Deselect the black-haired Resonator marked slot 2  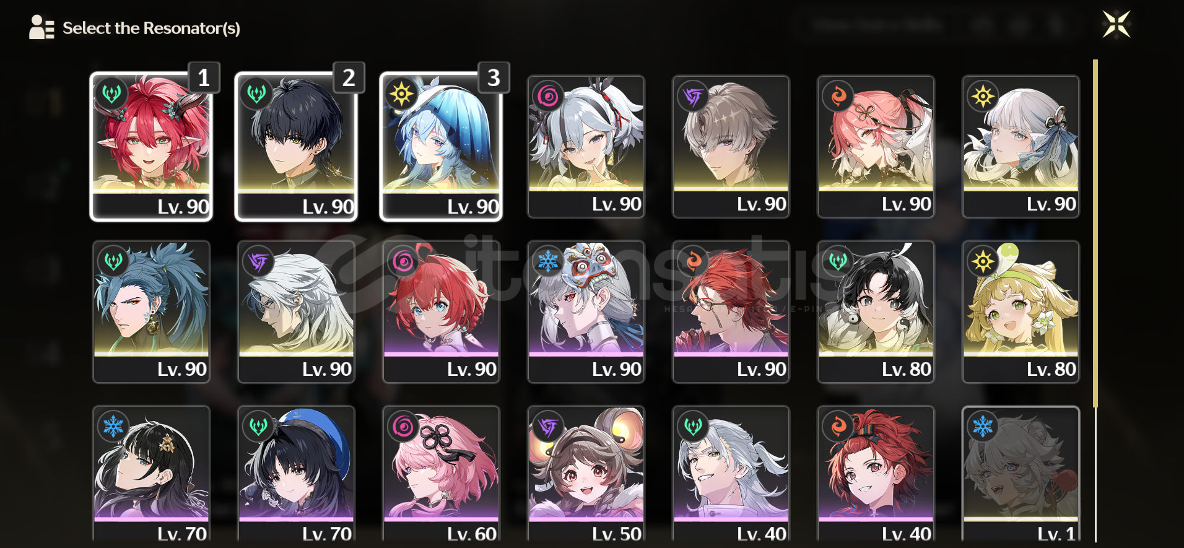point(296,147)
